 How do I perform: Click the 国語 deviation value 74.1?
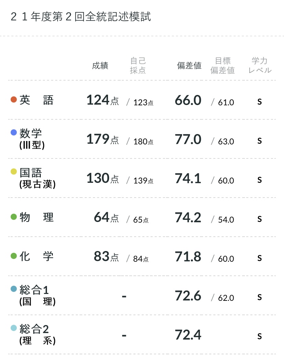tap(188, 178)
